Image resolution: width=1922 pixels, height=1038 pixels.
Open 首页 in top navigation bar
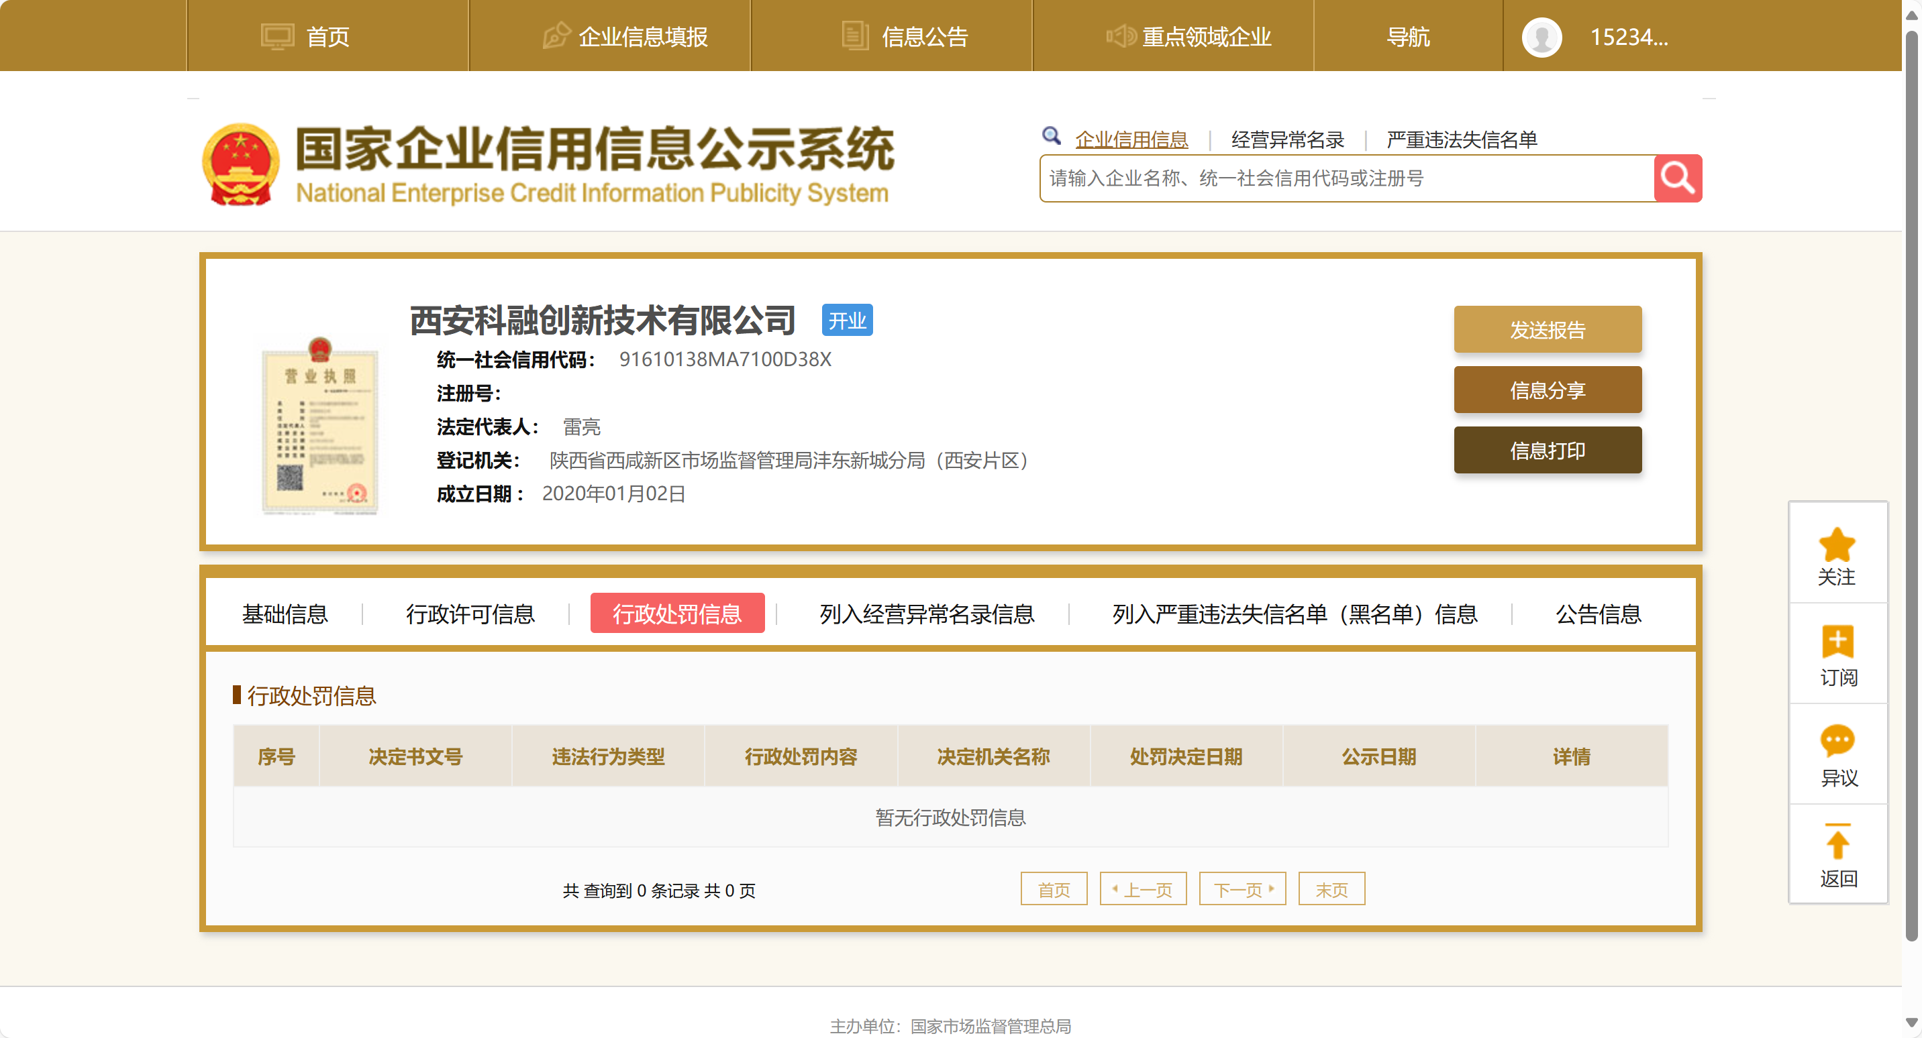pyautogui.click(x=306, y=36)
